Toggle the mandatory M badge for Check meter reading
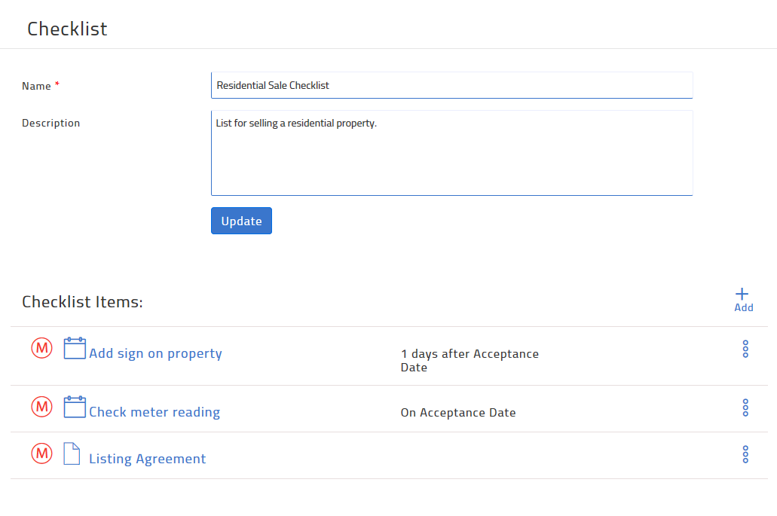Viewport: 777px width, 516px height. coord(41,407)
